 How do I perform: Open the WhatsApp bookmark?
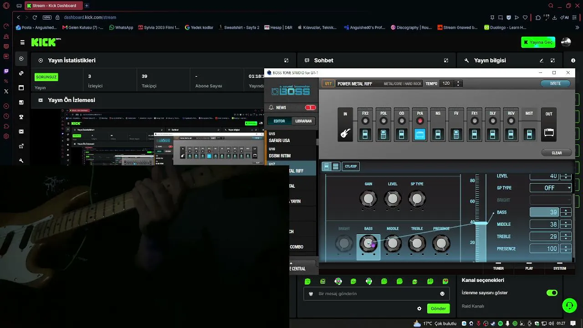pos(121,27)
